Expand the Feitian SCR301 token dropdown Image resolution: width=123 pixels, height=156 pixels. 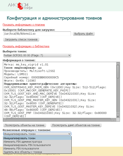(x=37, y=55)
